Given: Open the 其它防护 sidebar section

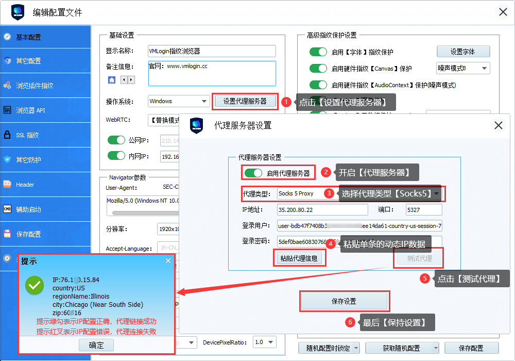Looking at the screenshot, I should point(45,160).
